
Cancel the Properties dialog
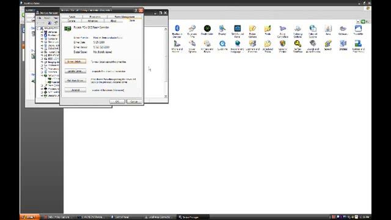click(134, 101)
